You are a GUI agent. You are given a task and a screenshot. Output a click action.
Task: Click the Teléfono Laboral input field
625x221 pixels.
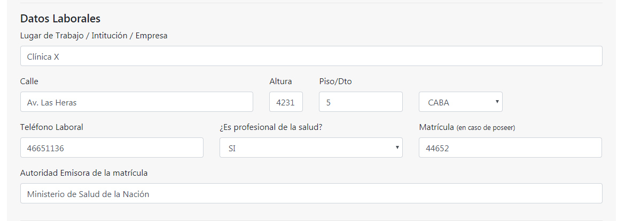click(112, 148)
